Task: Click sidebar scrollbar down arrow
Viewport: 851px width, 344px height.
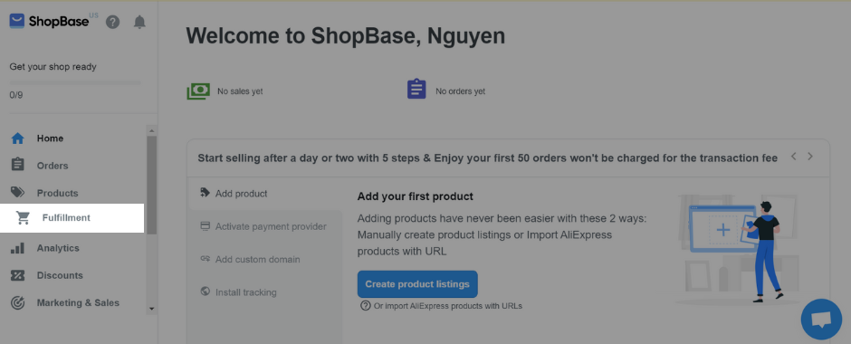Action: [151, 309]
